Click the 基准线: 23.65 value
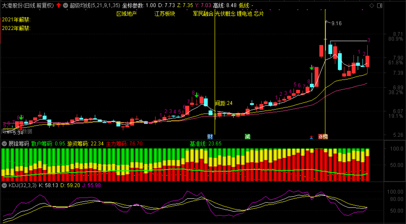The width and height of the screenshot is (406, 224). coord(206,144)
